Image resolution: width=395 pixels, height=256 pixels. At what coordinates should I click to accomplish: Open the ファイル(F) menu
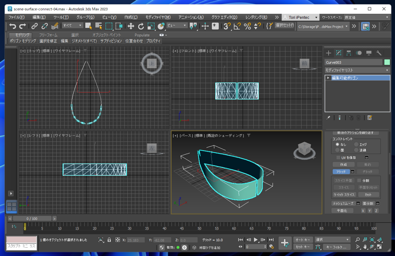coord(17,17)
